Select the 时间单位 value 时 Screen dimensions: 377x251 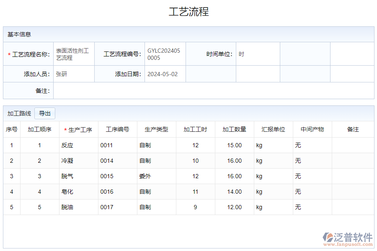(241, 54)
